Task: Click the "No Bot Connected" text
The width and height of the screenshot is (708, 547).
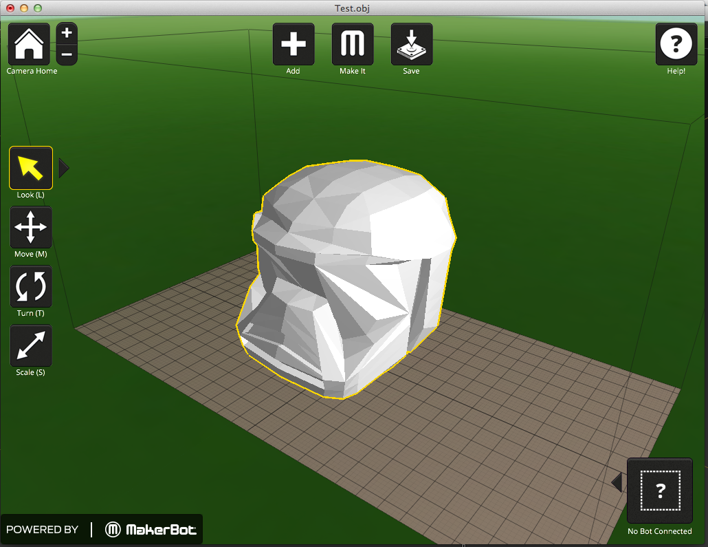Action: [x=660, y=531]
